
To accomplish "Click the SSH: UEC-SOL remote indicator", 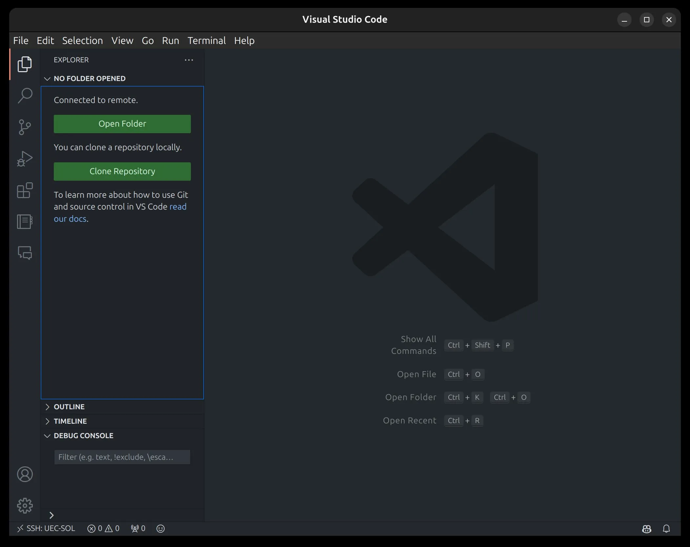I will pyautogui.click(x=46, y=528).
